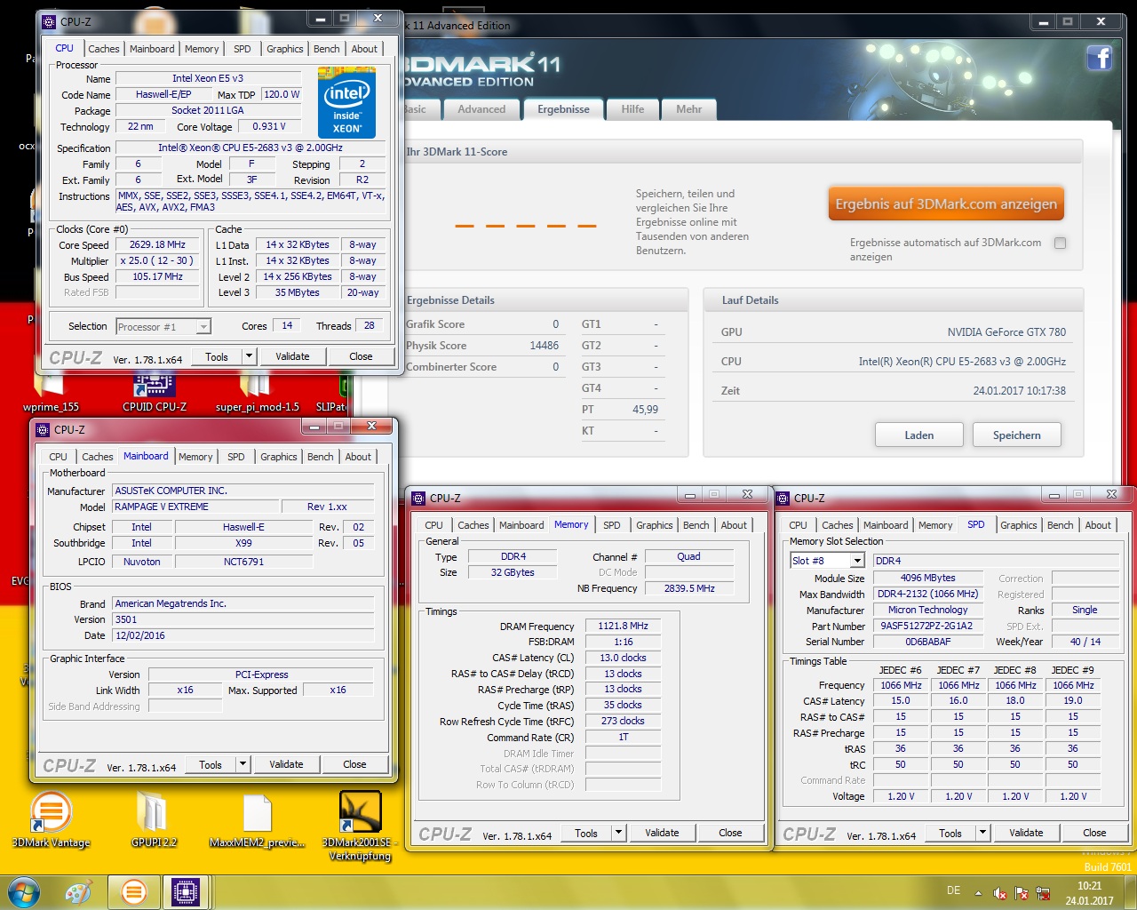Open the super_pi_mod-1.5 desktop icon
This screenshot has height=910, width=1137.
click(x=257, y=391)
